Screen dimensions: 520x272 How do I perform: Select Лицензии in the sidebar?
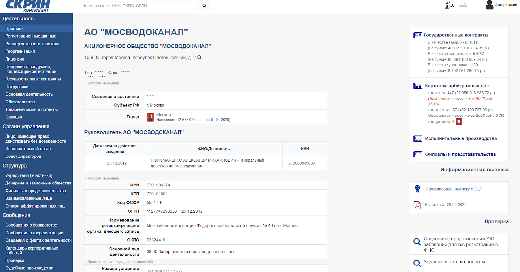pyautogui.click(x=15, y=59)
